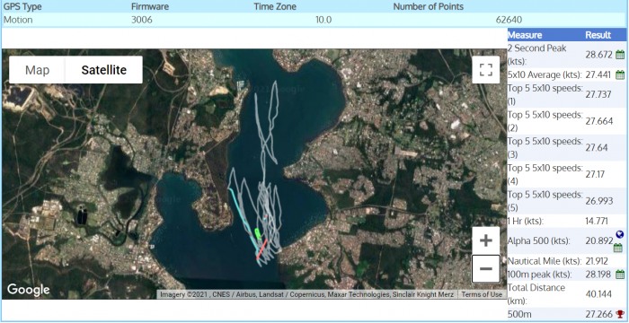Click the Number of Points header
This screenshot has height=323, width=629.
[428, 7]
